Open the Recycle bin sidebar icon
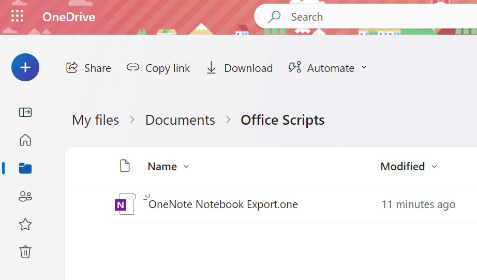 point(25,252)
